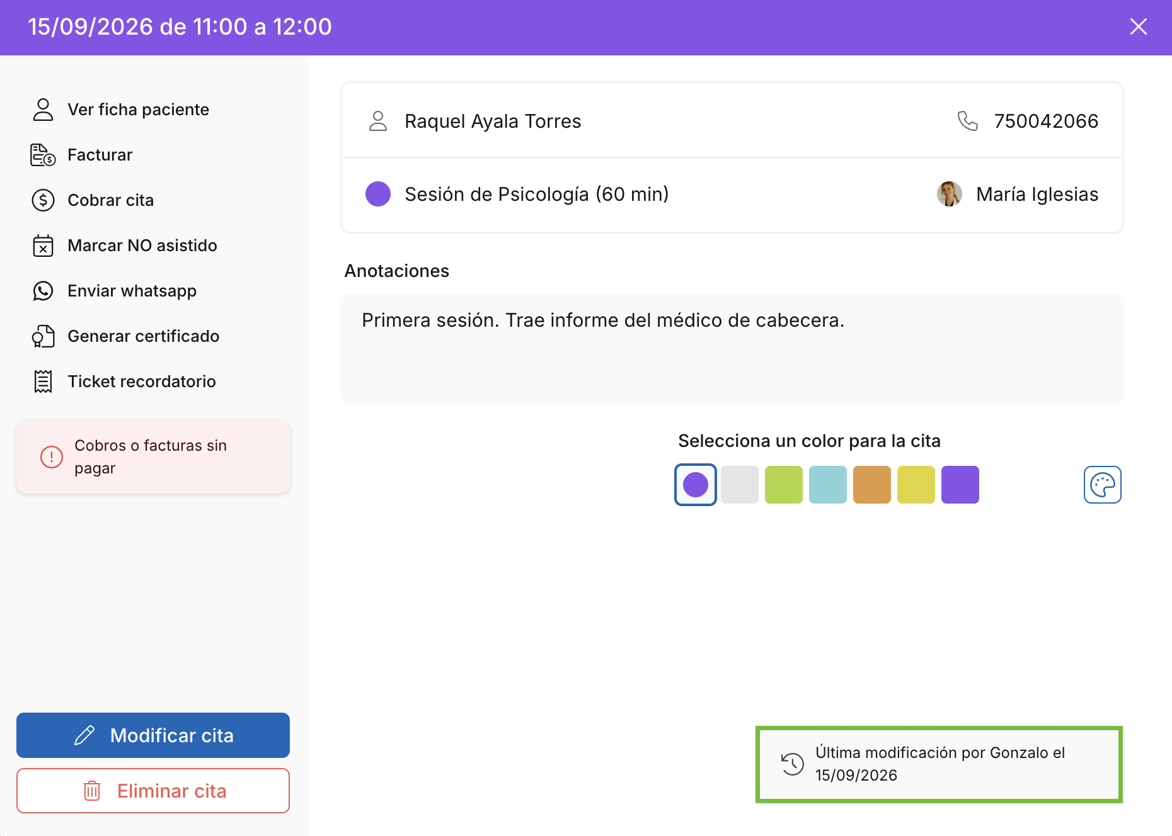The width and height of the screenshot is (1172, 836).
Task: Click the receipt ticket icon
Action: pos(43,381)
